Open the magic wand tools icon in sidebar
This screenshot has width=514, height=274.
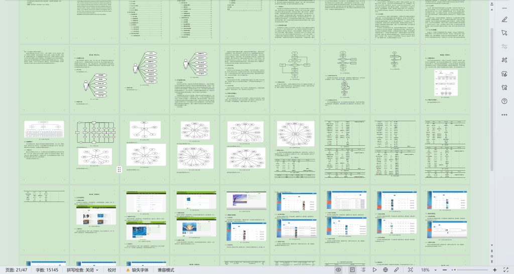504,60
